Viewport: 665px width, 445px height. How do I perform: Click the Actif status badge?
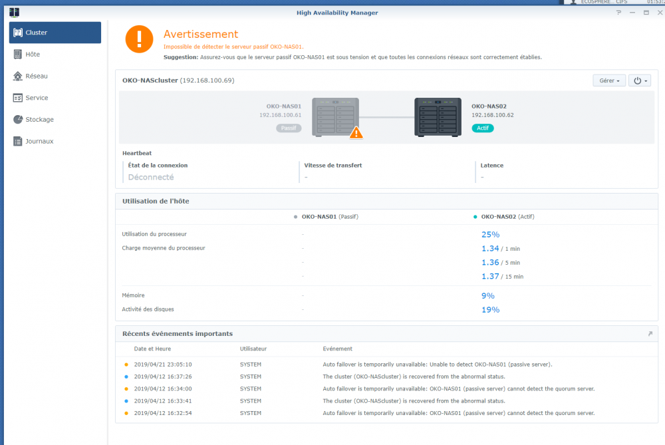pos(483,128)
